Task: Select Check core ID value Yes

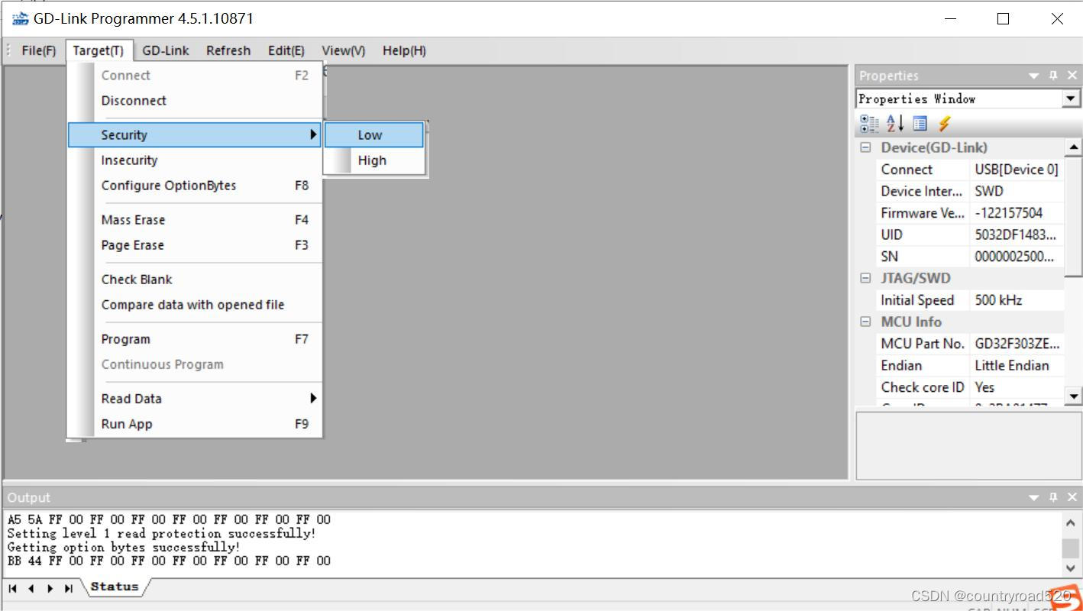Action: tap(1017, 387)
